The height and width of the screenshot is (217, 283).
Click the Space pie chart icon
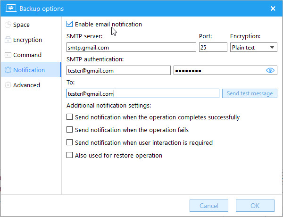point(8,25)
